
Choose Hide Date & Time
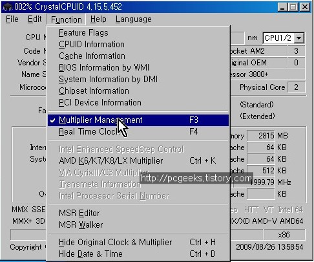(138, 254)
